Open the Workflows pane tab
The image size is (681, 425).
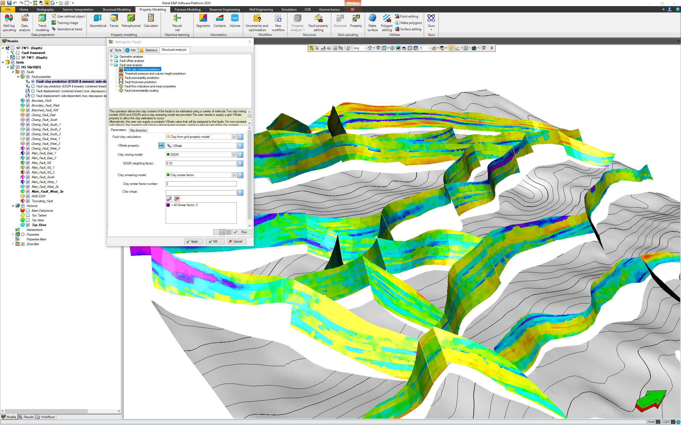[45, 417]
